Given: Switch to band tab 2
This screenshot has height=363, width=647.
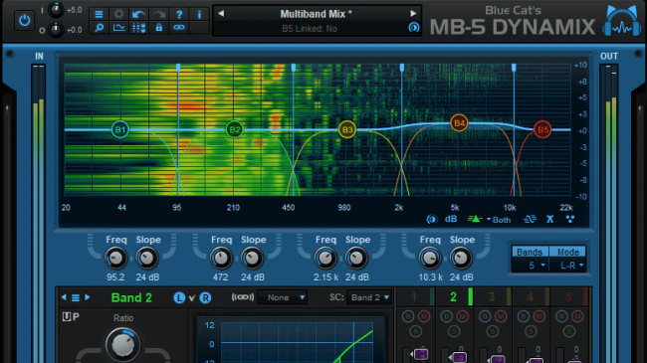Looking at the screenshot, I should coord(454,297).
